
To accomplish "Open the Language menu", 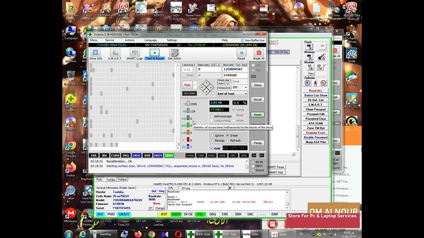I will [151, 40].
